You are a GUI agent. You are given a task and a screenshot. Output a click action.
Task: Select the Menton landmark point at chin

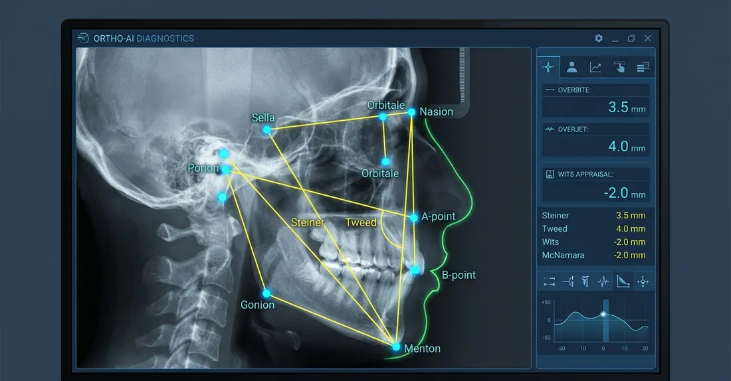[x=396, y=346]
